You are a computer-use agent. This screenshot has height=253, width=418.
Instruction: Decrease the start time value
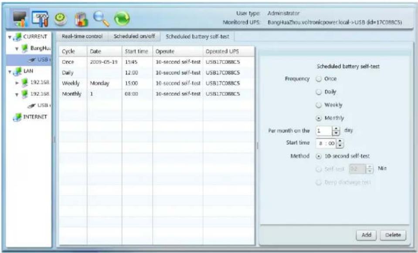(x=340, y=146)
